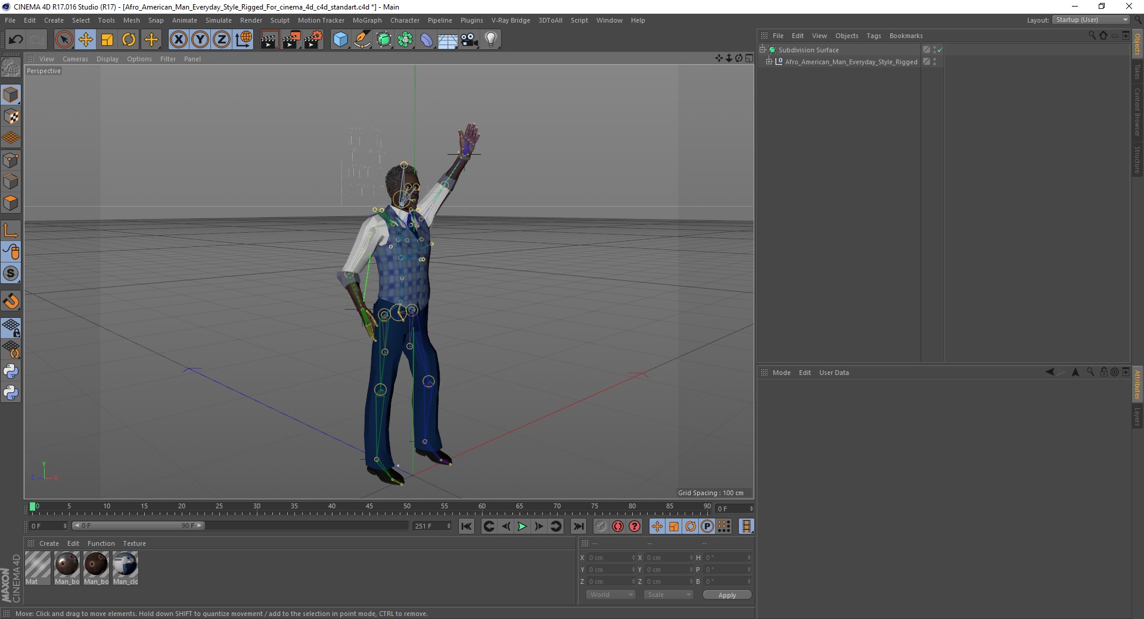The image size is (1144, 619).
Task: Toggle Subdivision Surface green enable checkmark
Action: [x=940, y=50]
